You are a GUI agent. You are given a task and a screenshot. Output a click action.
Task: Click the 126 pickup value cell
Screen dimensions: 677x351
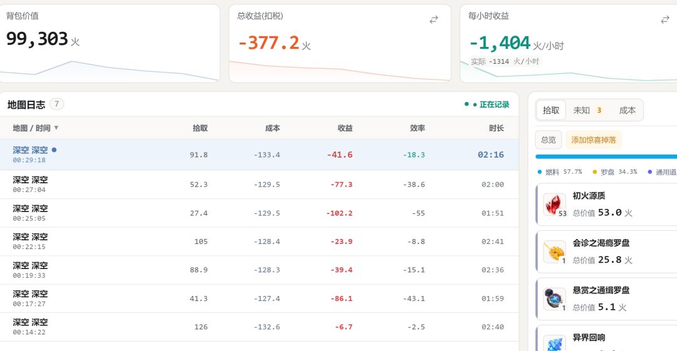(x=201, y=327)
